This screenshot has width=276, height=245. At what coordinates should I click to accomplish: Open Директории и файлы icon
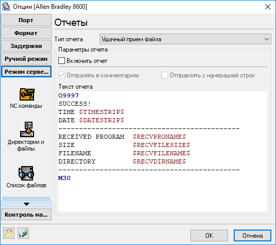coord(27,129)
